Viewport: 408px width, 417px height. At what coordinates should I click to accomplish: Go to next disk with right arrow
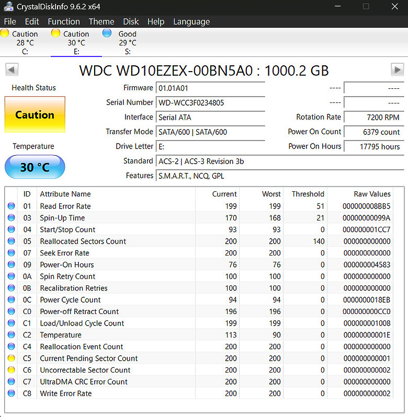pyautogui.click(x=397, y=70)
